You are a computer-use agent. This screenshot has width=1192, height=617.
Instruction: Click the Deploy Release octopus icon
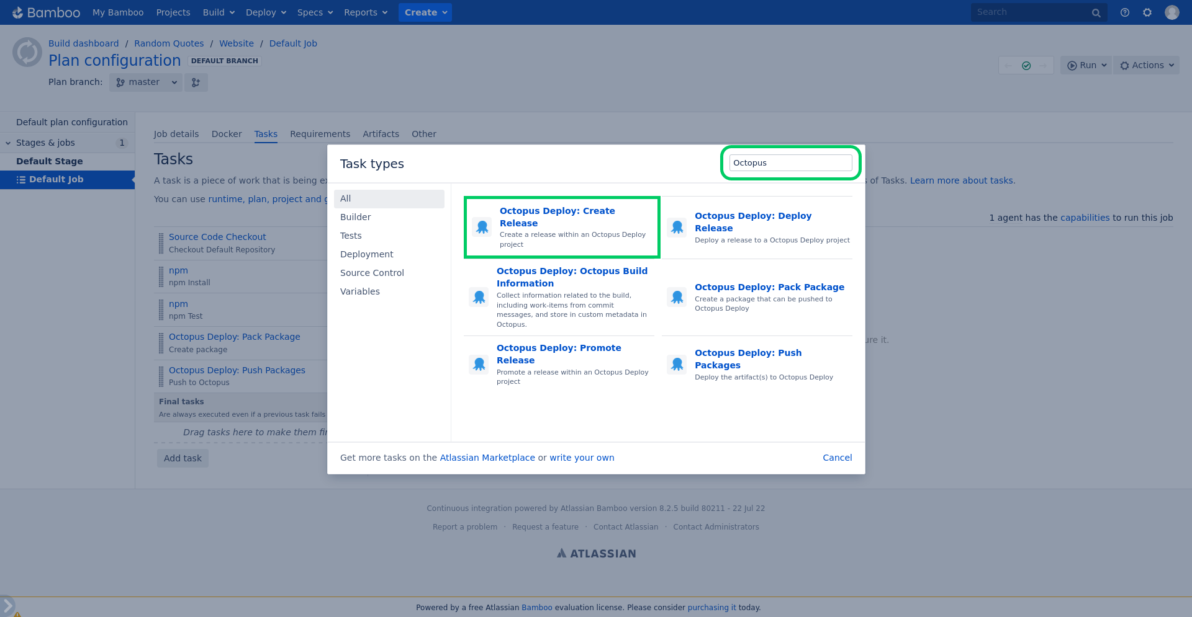click(x=677, y=227)
